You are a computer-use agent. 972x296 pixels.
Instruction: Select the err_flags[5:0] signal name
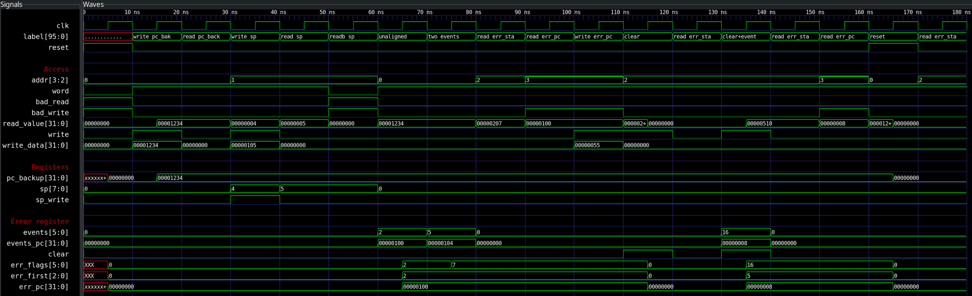40,265
